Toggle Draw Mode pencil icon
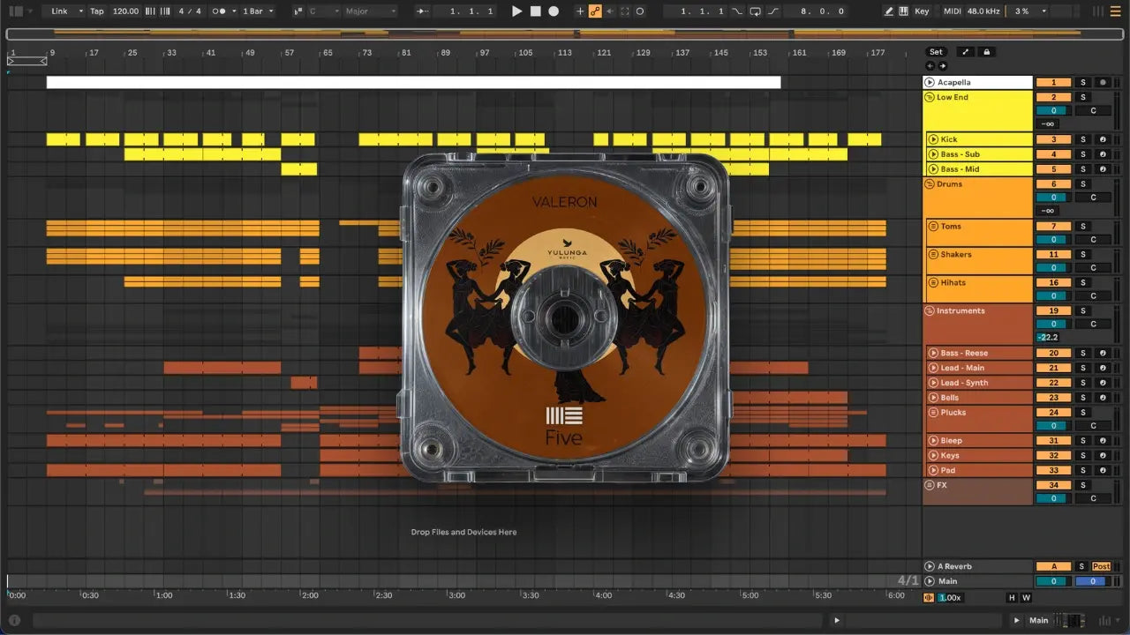The width and height of the screenshot is (1130, 635). (x=889, y=11)
